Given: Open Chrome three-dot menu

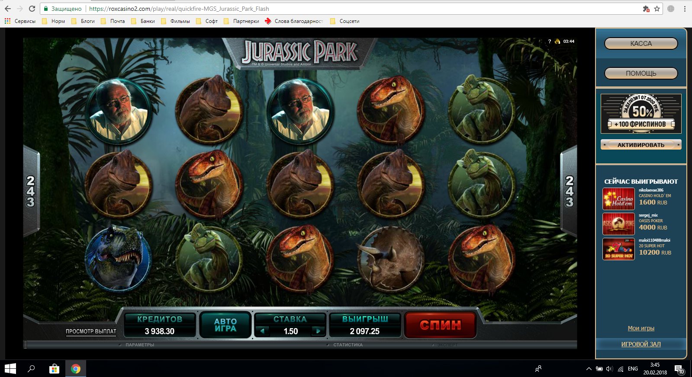Looking at the screenshot, I should coord(684,9).
